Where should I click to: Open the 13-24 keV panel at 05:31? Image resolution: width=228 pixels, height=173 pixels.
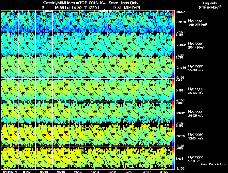(95, 135)
